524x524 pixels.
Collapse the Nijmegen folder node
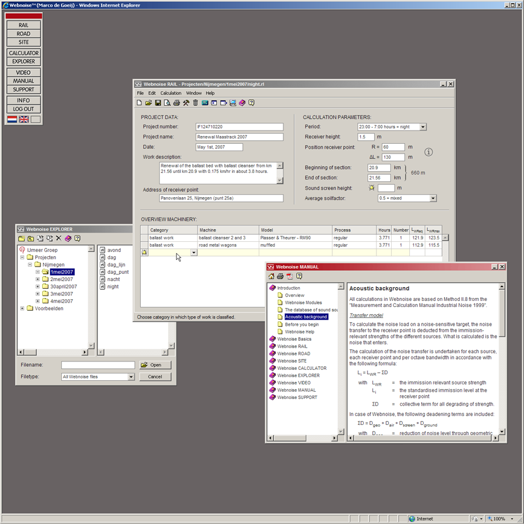30,265
